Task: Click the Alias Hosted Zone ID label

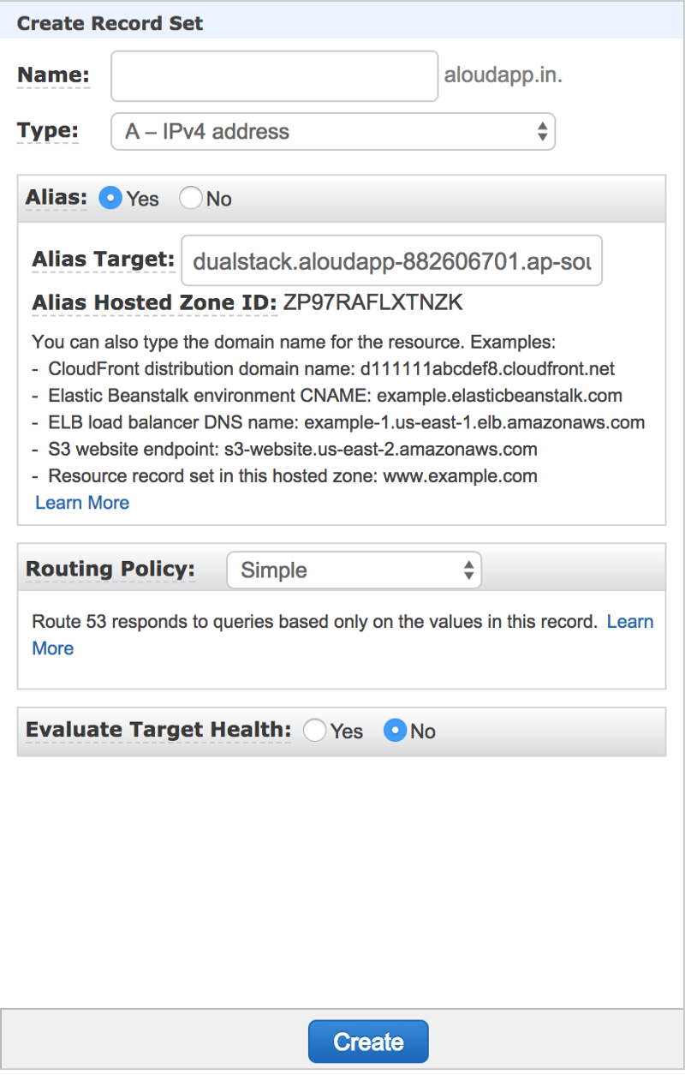Action: click(x=155, y=302)
